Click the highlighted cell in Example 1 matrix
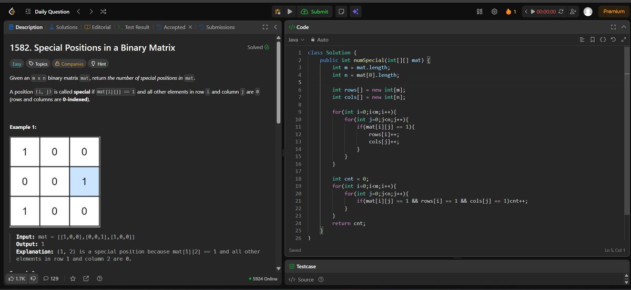Screen dimensions: 631x290 [84, 181]
